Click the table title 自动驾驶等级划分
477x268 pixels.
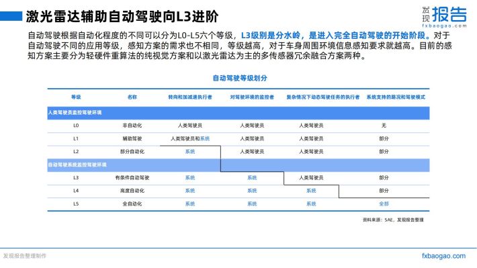pos(240,78)
